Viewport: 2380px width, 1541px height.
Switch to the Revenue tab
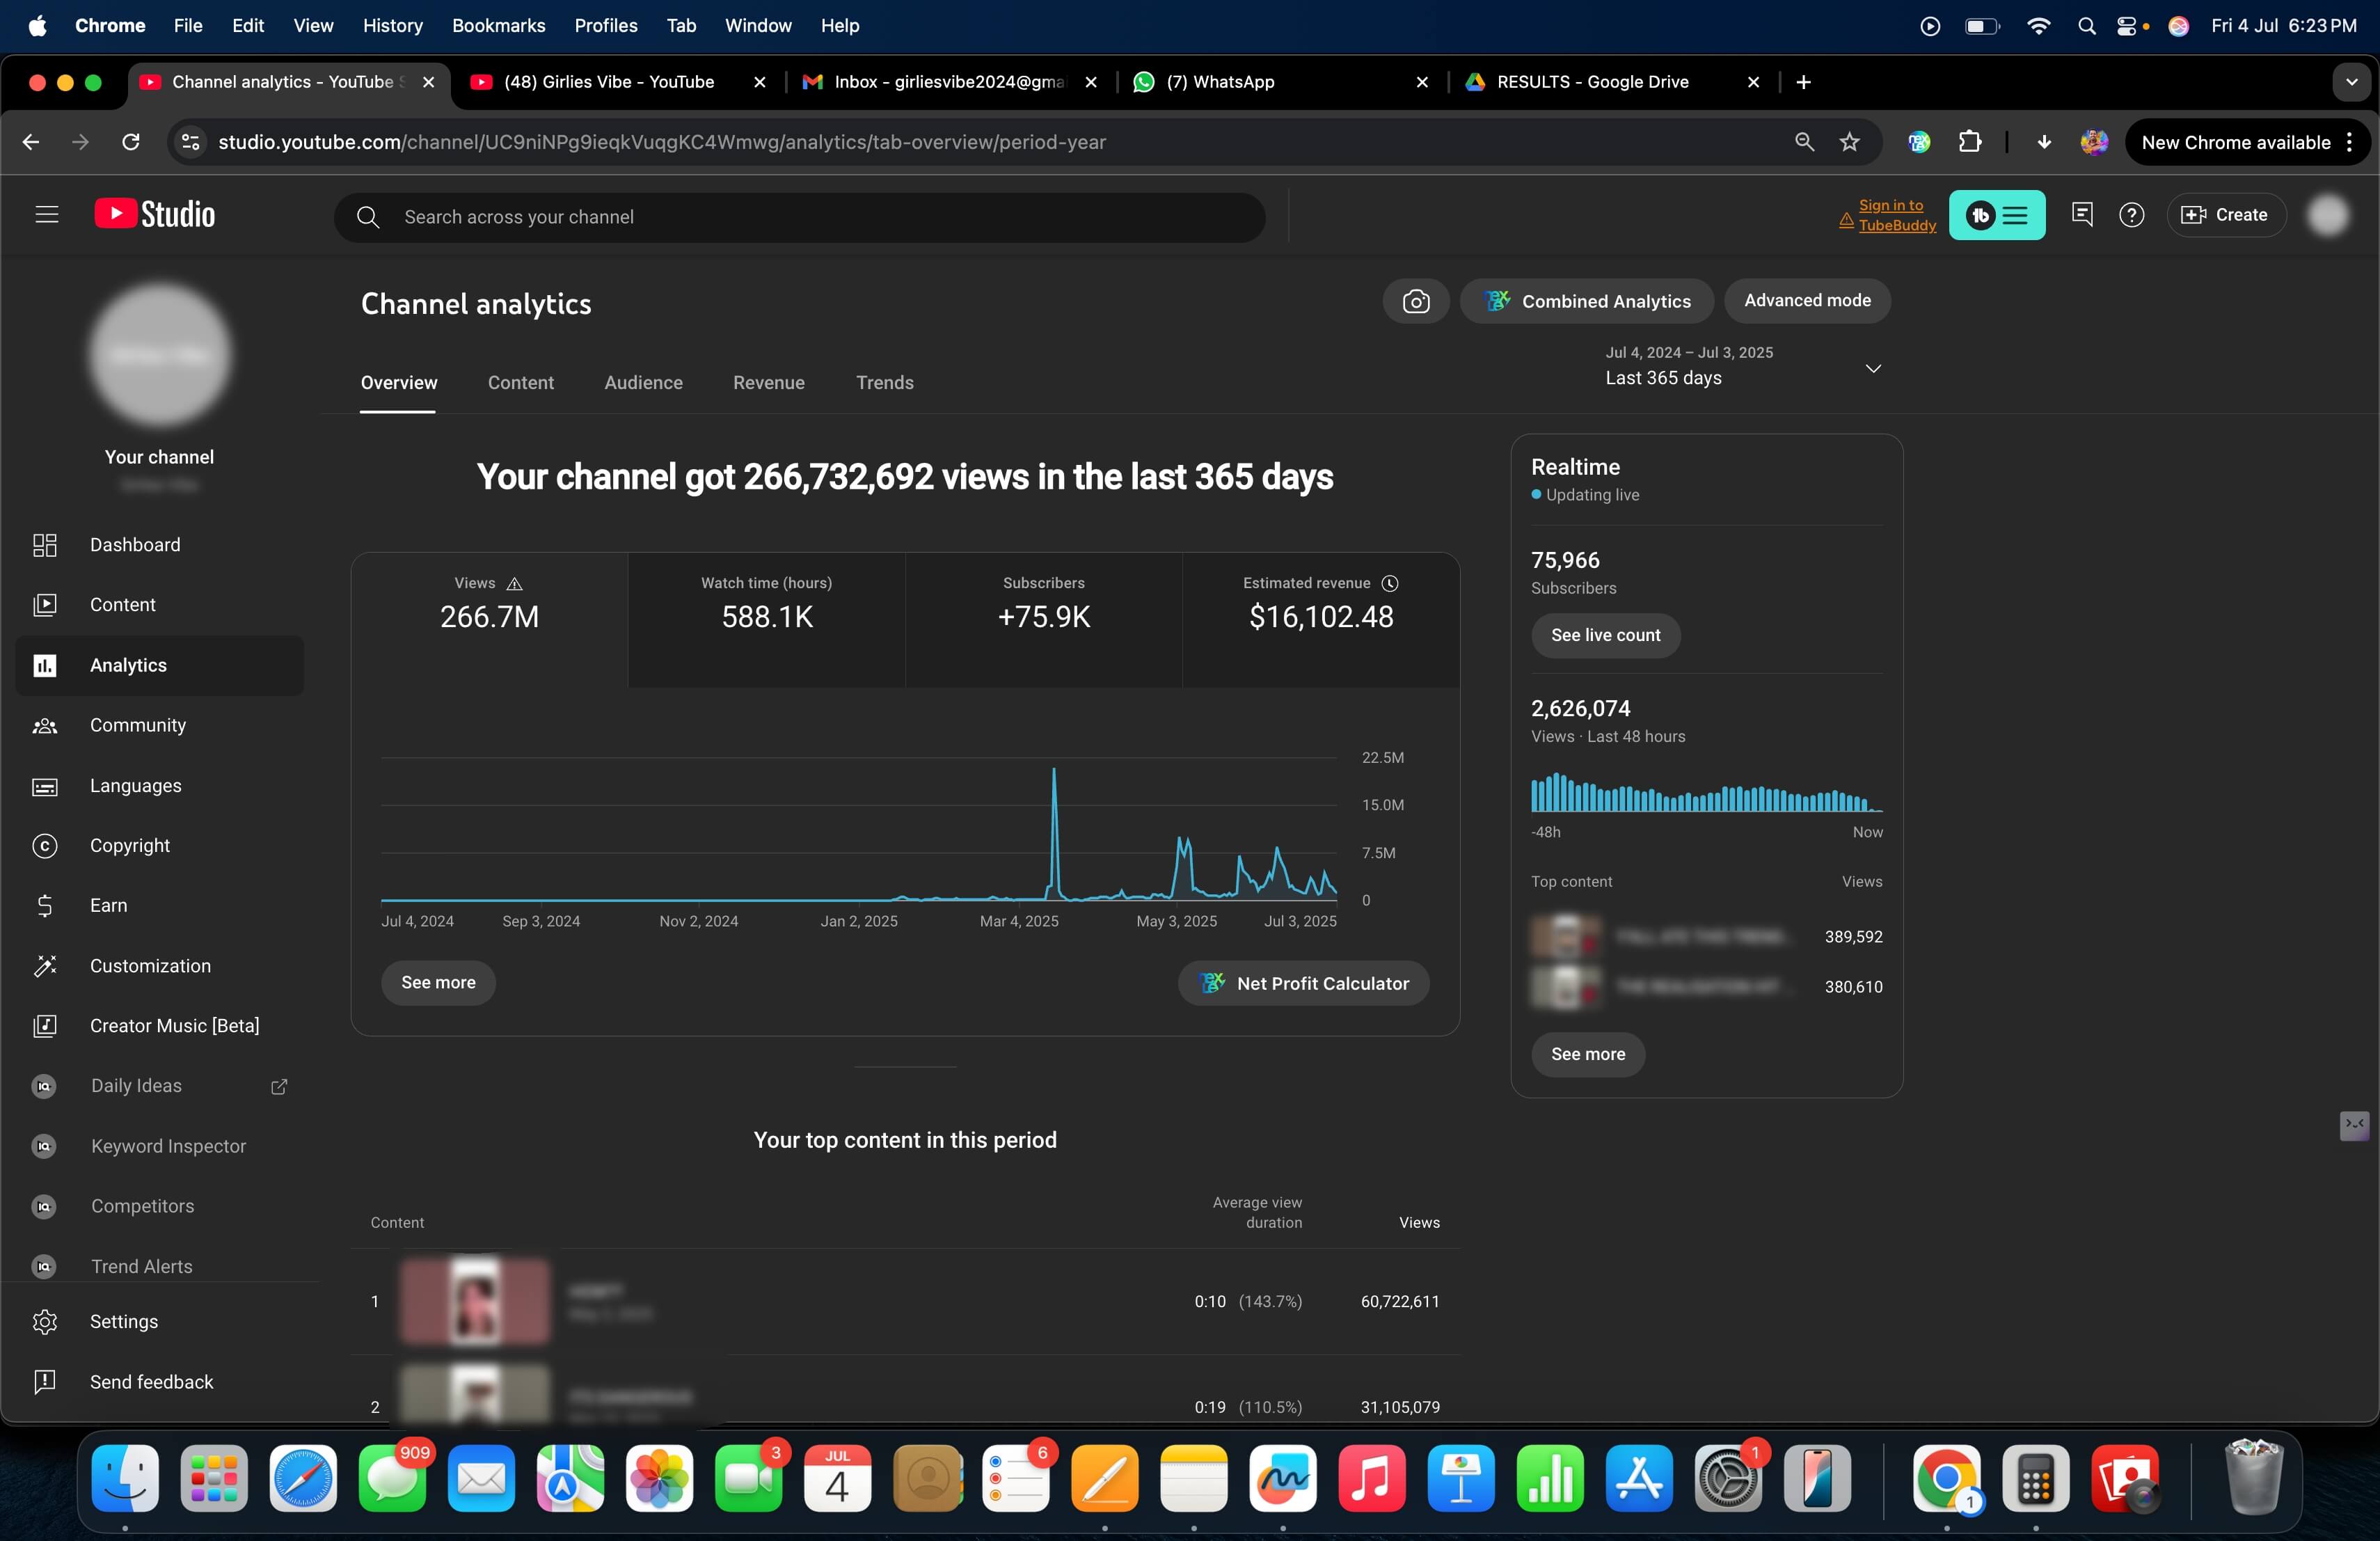pos(768,383)
